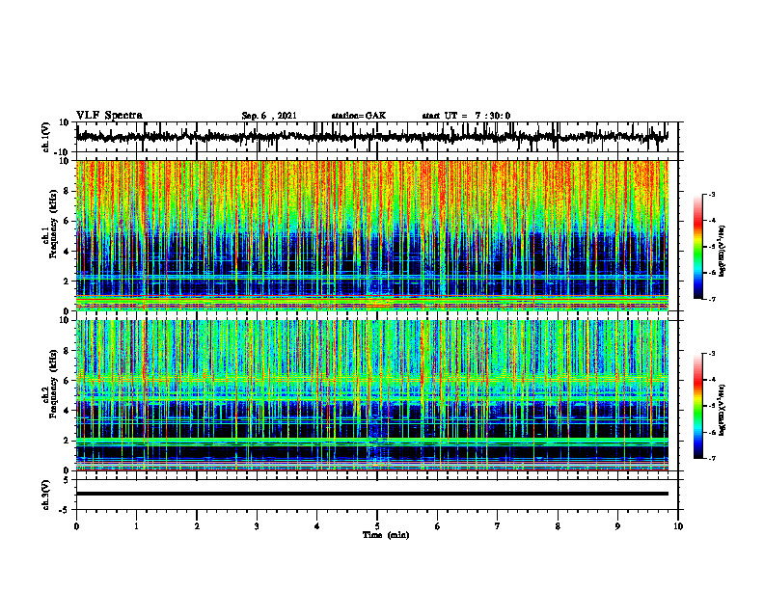Click the "-5" tick on ch.3(V) axis
This screenshot has height=590, width=764.
[x=65, y=510]
